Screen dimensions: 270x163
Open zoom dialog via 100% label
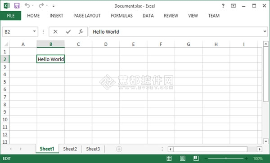(x=258, y=159)
